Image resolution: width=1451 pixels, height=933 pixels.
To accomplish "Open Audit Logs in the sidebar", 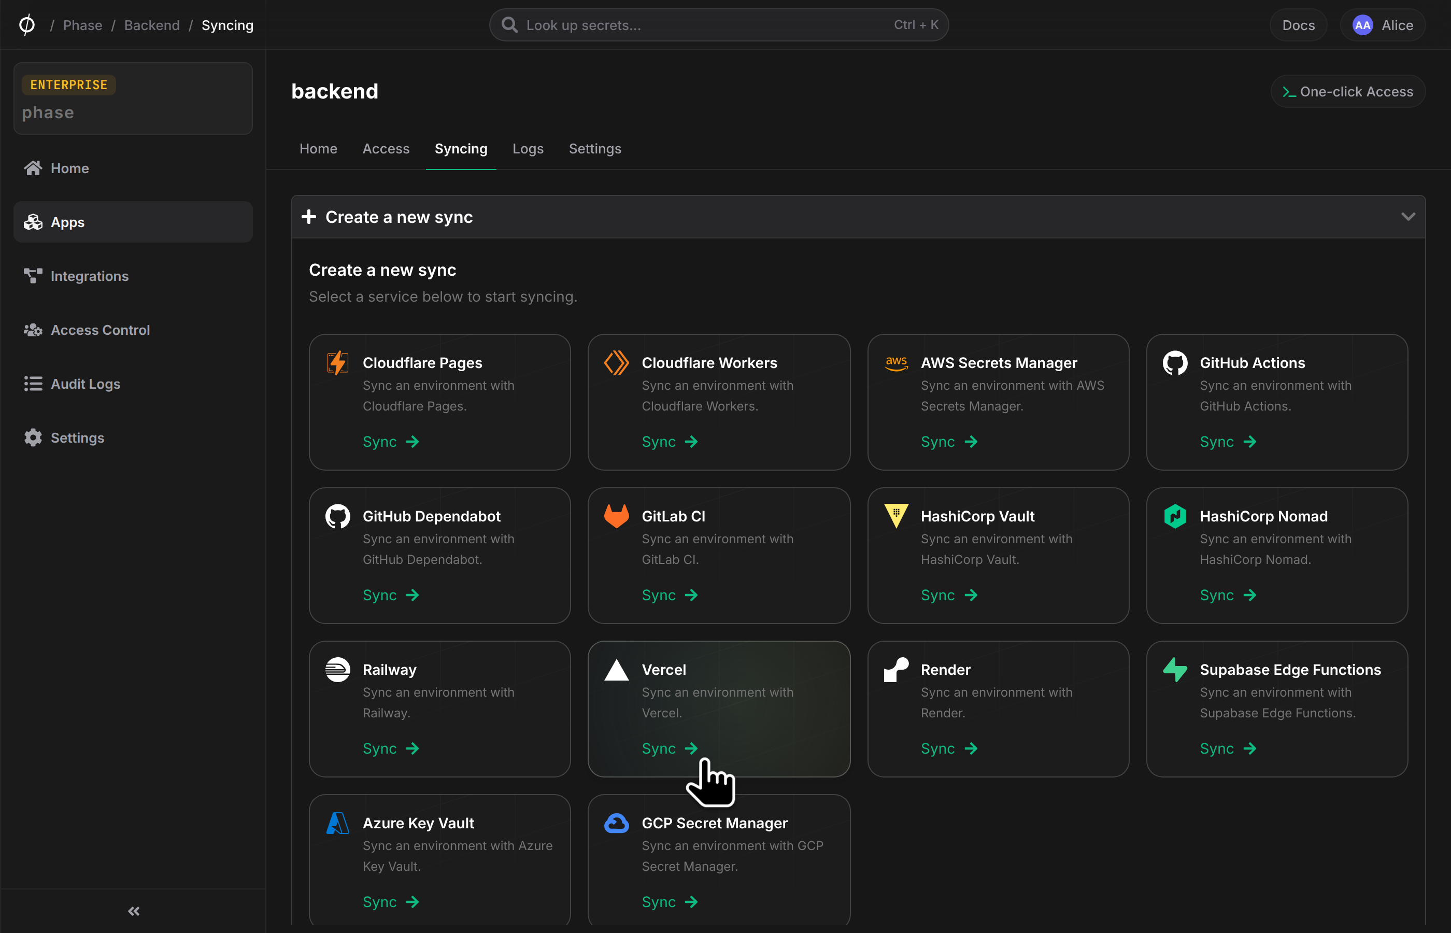I will 133,384.
